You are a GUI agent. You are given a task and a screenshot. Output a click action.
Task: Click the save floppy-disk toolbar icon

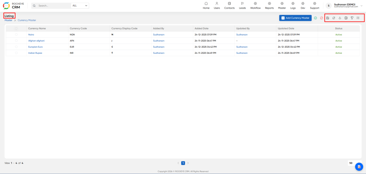327,18
